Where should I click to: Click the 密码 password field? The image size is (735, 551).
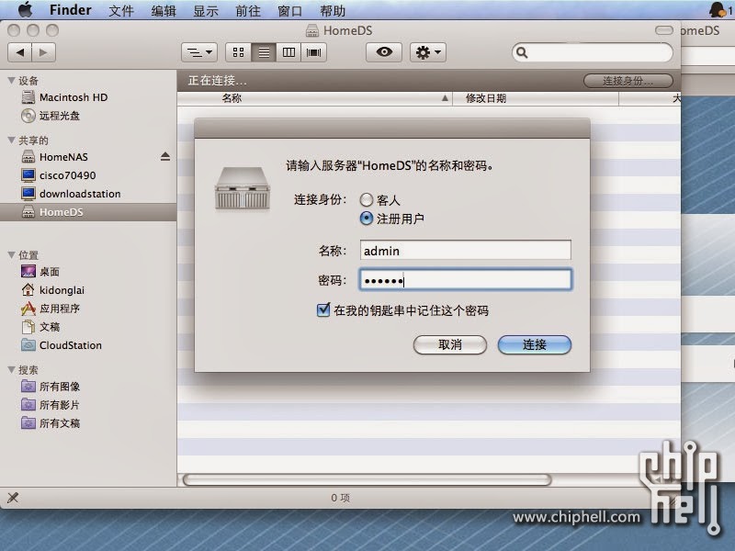[466, 280]
